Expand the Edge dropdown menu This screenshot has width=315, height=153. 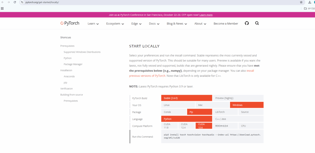point(136,24)
